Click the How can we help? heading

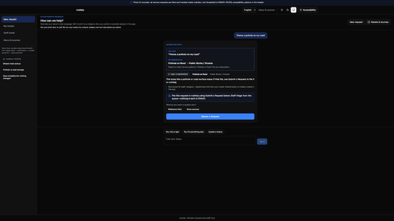[52, 20]
